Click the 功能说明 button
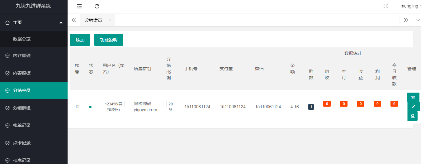 coord(109,40)
